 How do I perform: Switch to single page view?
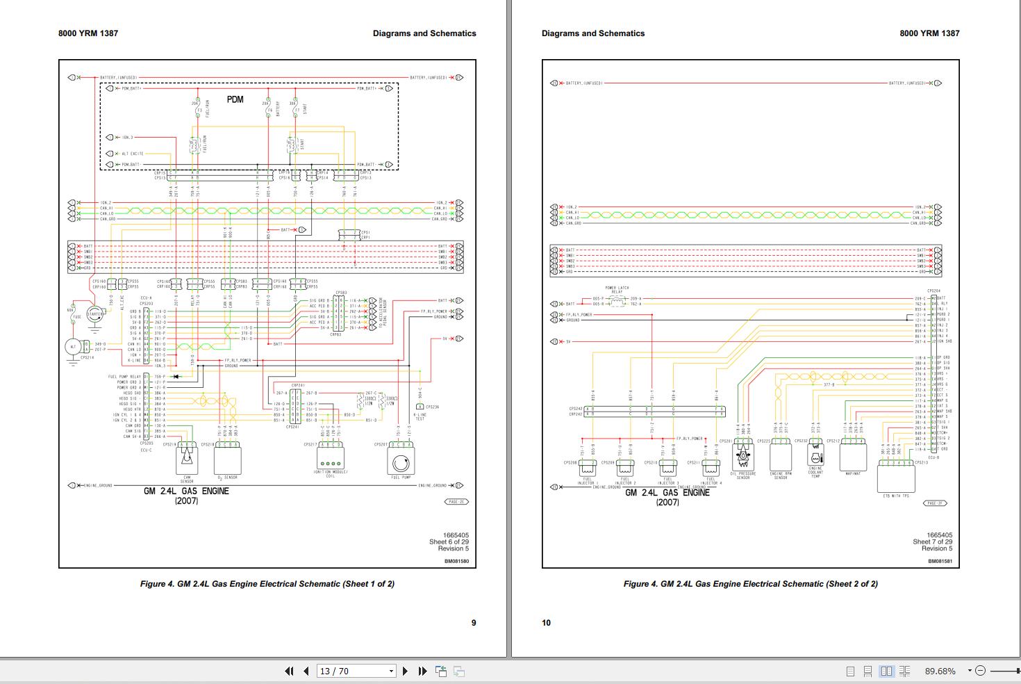click(850, 671)
